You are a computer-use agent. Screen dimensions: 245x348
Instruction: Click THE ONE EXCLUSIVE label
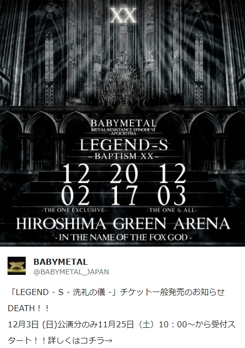(74, 210)
